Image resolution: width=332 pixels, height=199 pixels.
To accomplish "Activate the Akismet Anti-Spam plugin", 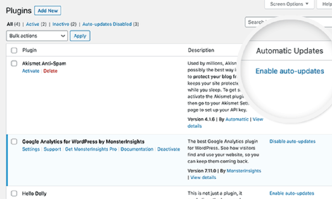I will (x=31, y=71).
